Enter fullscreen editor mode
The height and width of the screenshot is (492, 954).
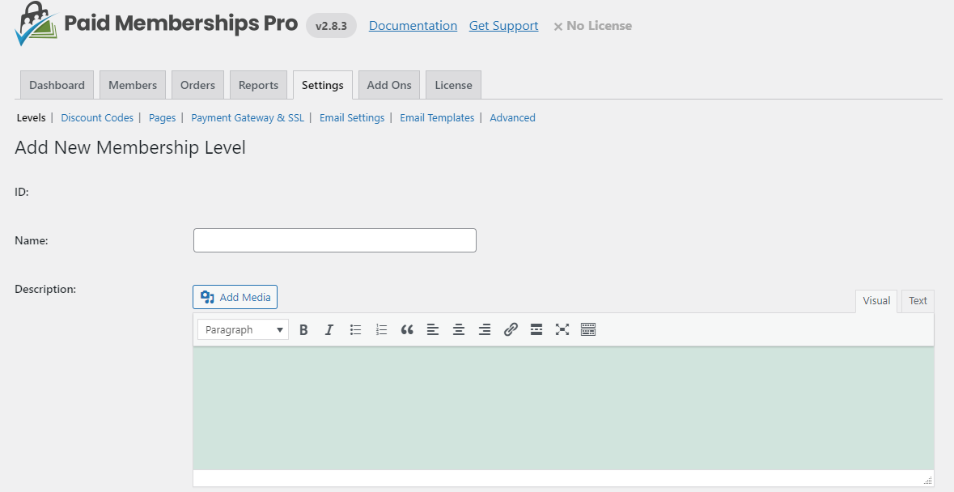click(x=562, y=329)
